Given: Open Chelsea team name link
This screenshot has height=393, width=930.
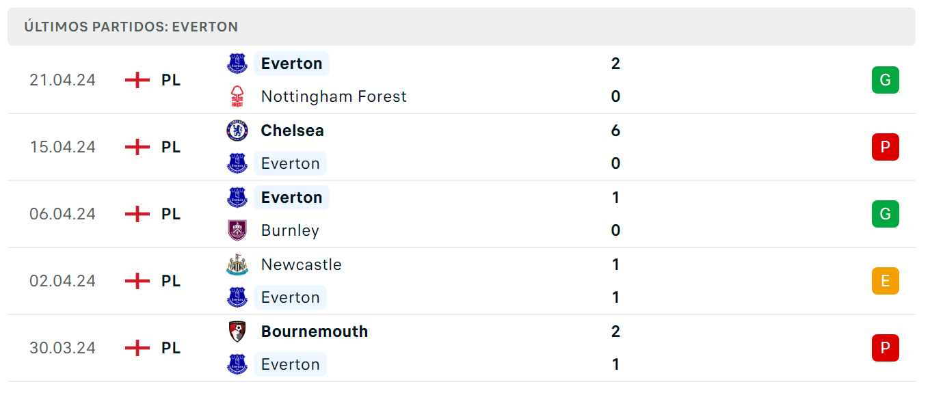Looking at the screenshot, I should (293, 131).
